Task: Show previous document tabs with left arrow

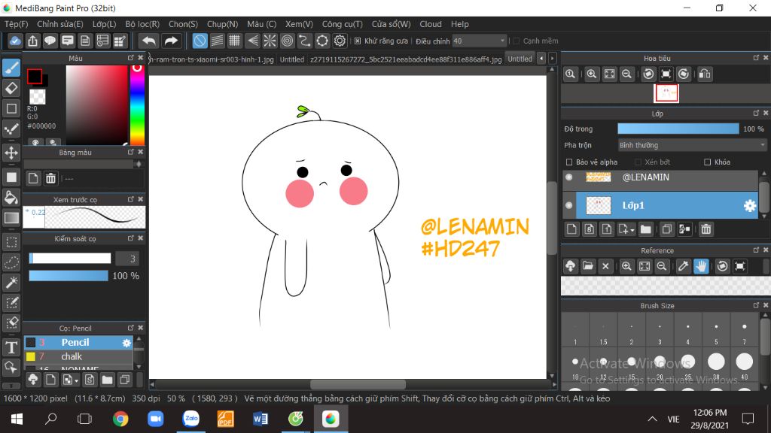Action: [x=541, y=59]
